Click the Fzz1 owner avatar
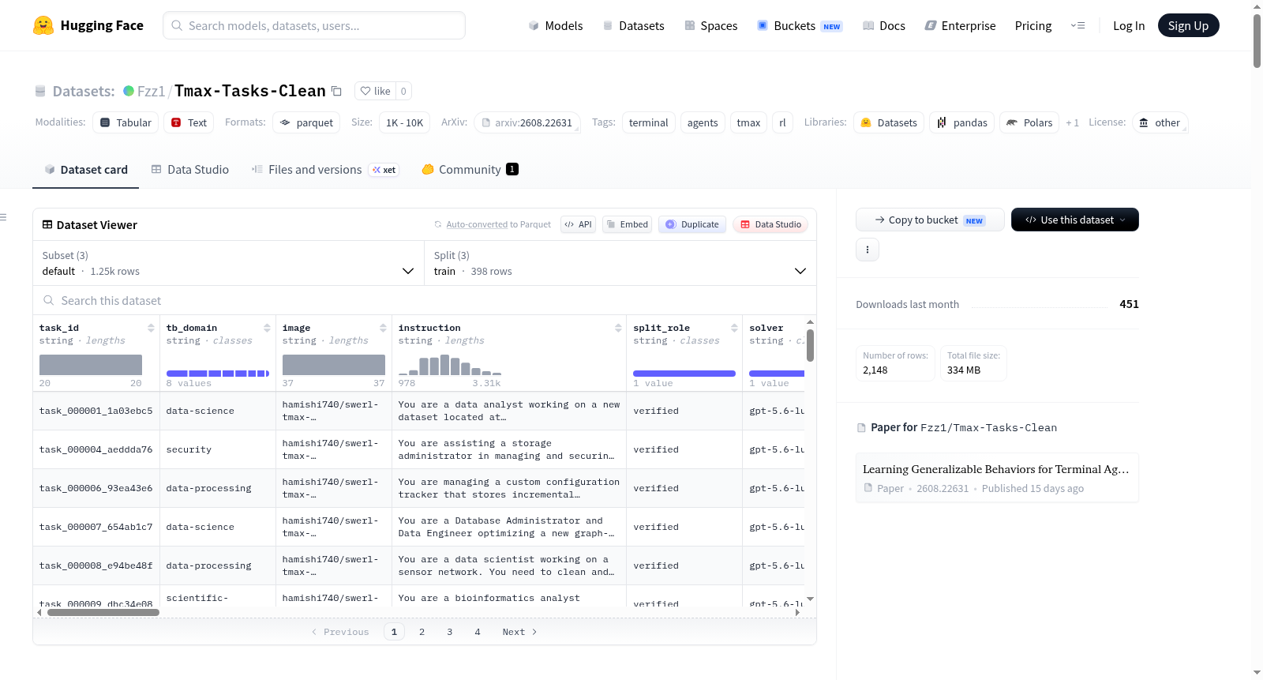 click(129, 91)
